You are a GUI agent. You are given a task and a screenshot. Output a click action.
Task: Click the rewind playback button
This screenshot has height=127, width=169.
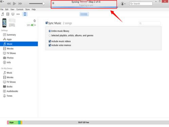click(9, 4)
